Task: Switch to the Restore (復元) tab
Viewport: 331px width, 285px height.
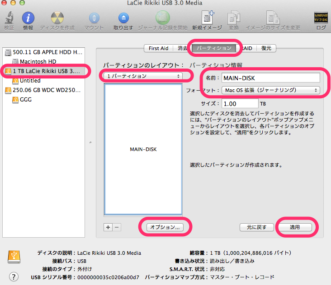Action: tap(266, 48)
